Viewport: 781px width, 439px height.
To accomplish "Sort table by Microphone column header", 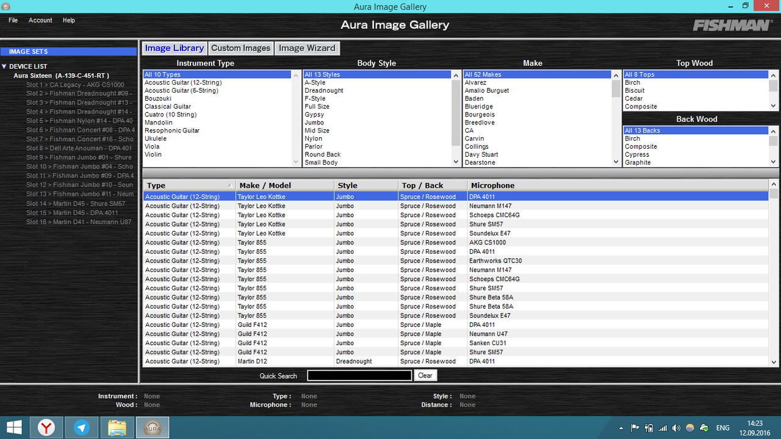I will (x=618, y=185).
